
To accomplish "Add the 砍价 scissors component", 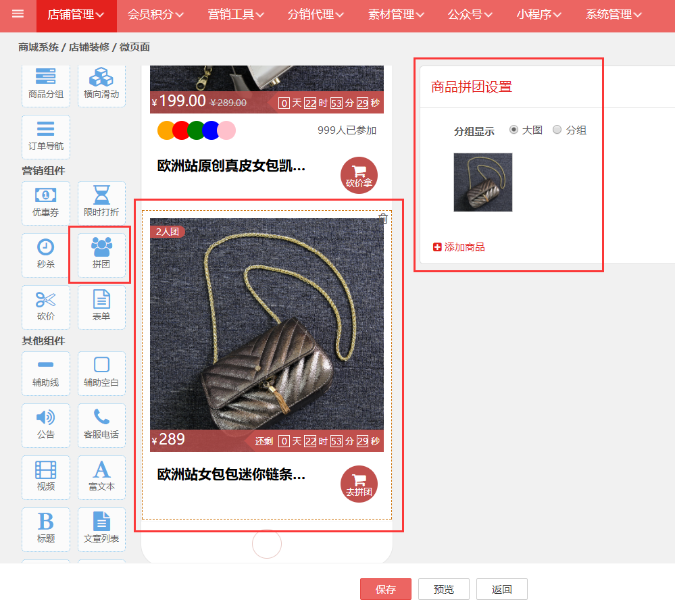I will coord(46,307).
